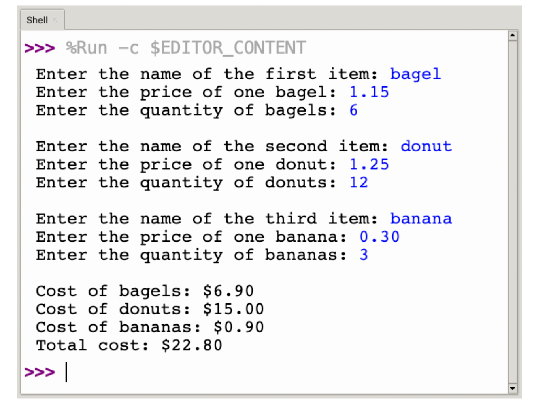Viewport: 549px width, 404px height.
Task: Click the 'Cost of donuts: $15.00' line
Action: tap(150, 309)
